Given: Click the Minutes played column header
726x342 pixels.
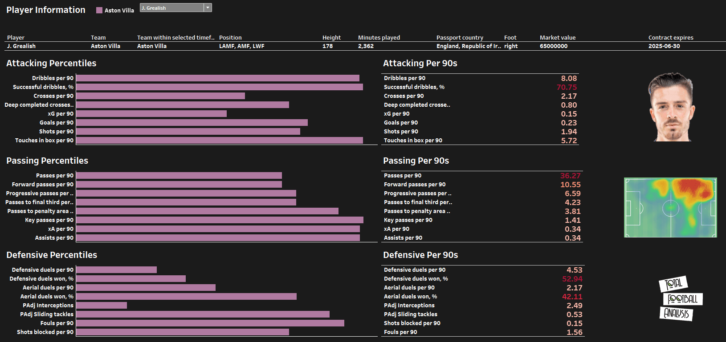Looking at the screenshot, I should pos(379,38).
